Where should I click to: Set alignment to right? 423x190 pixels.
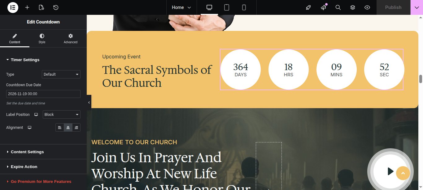76,128
